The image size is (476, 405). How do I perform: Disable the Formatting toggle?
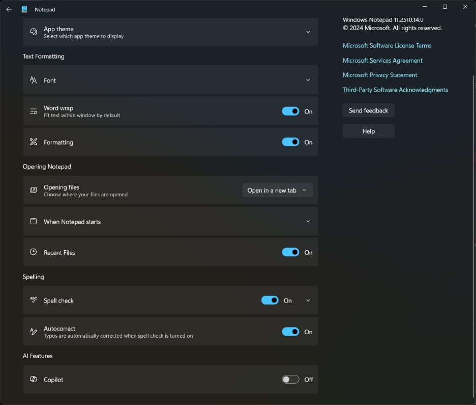(290, 142)
